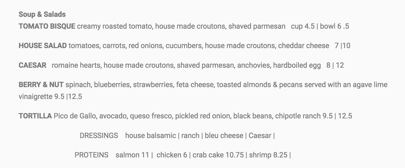The height and width of the screenshot is (168, 405).
Task: Click the Caesar salad 8 | 12 price
Action: (335, 65)
